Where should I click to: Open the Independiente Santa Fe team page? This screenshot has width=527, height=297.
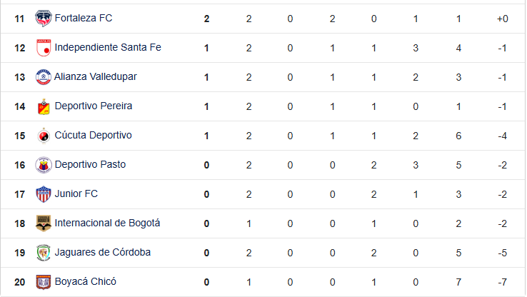tap(108, 47)
